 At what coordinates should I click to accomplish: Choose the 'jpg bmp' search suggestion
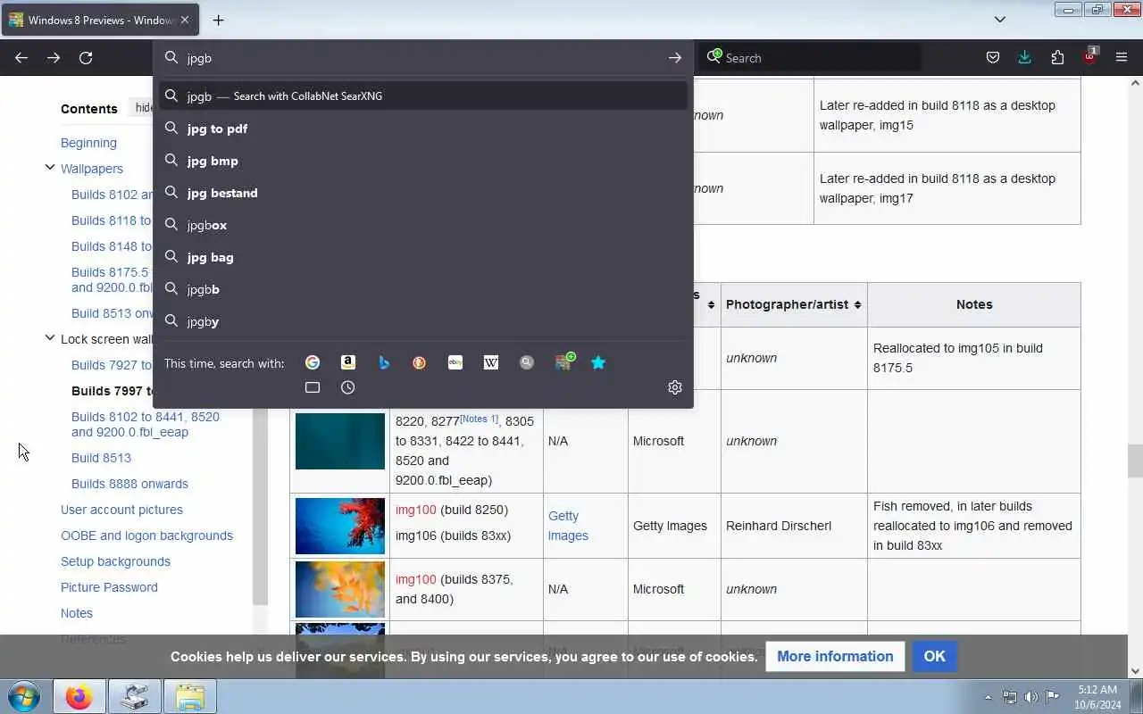tap(423, 161)
